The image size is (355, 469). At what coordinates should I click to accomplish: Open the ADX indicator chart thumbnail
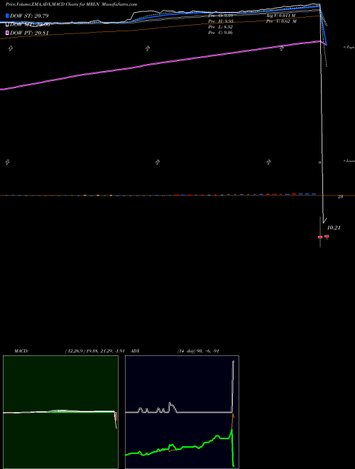[x=182, y=412]
